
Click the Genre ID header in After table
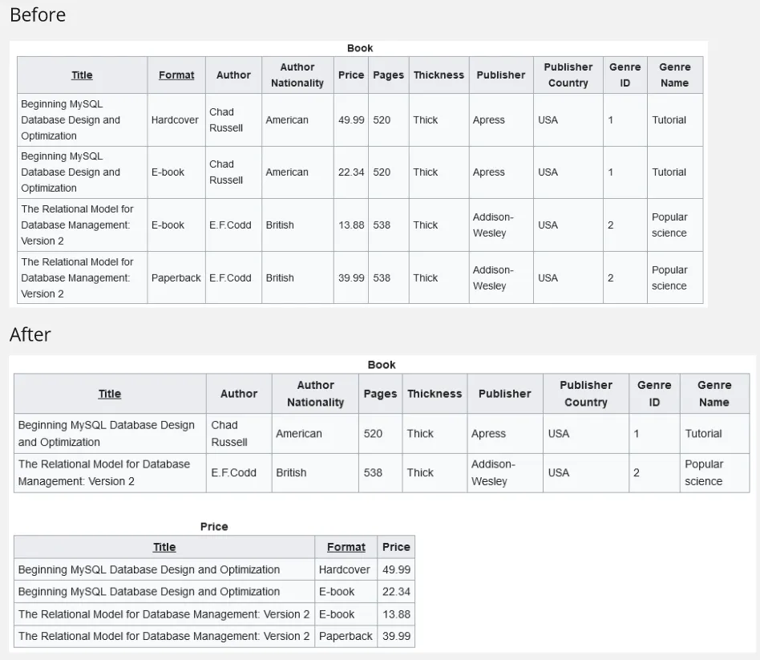click(x=654, y=394)
